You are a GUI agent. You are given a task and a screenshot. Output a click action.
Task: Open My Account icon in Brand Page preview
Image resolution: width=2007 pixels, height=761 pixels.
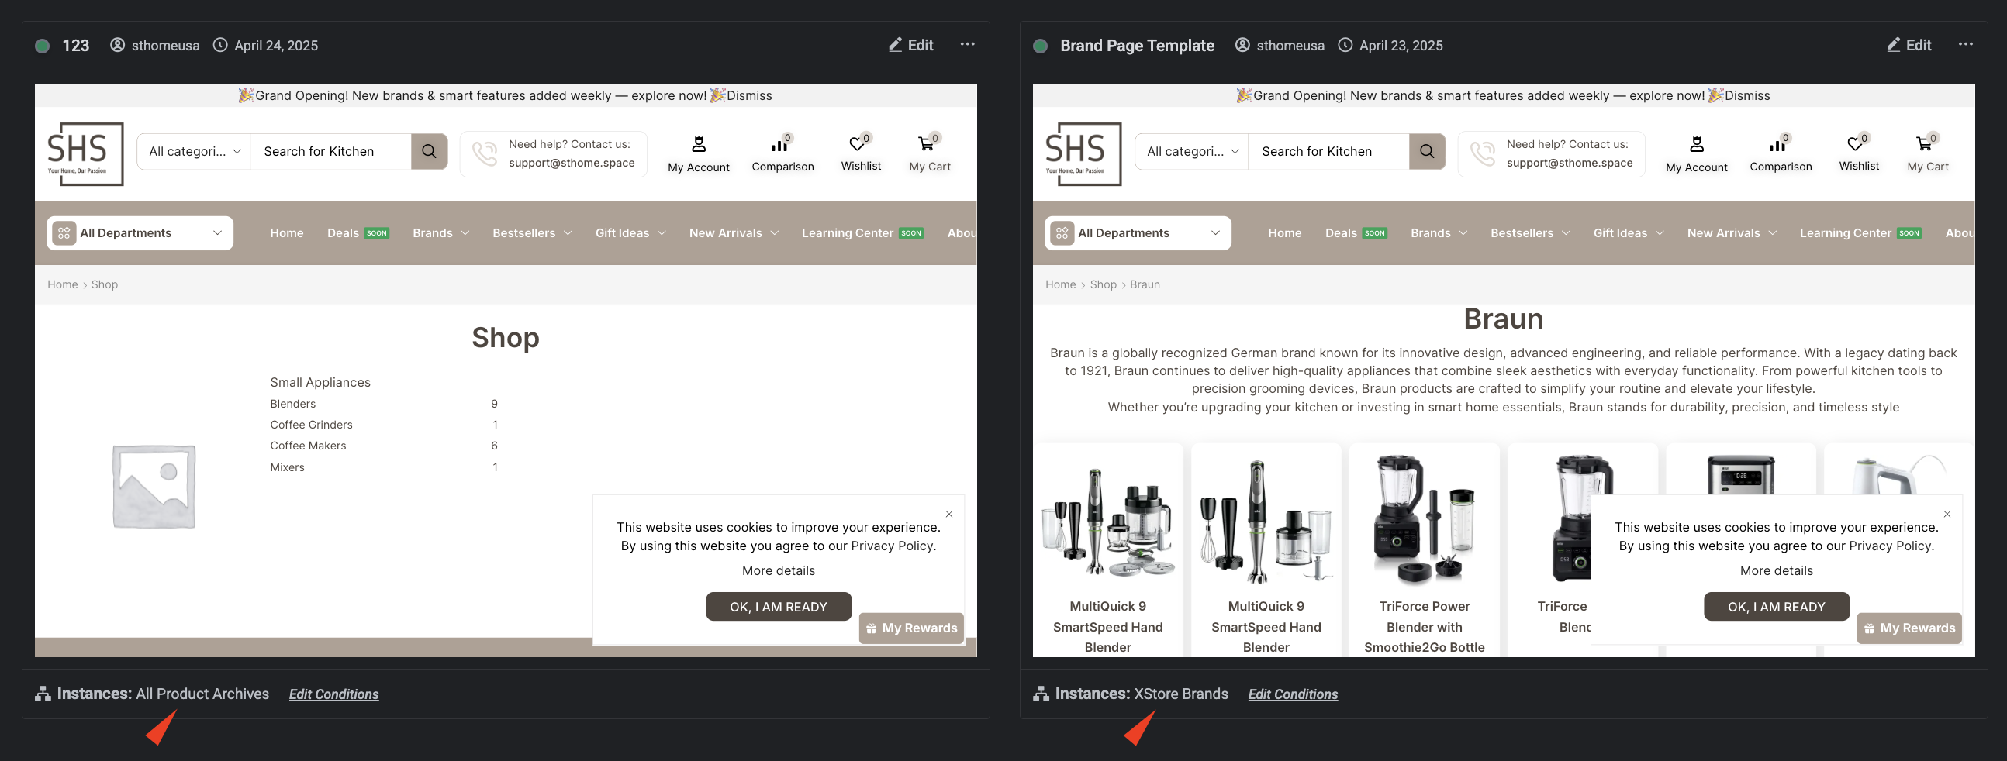point(1696,145)
